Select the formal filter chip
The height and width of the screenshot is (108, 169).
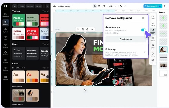tap(38, 6)
